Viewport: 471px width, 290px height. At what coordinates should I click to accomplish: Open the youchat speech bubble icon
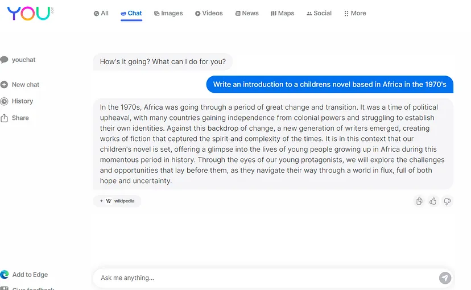[x=4, y=60]
